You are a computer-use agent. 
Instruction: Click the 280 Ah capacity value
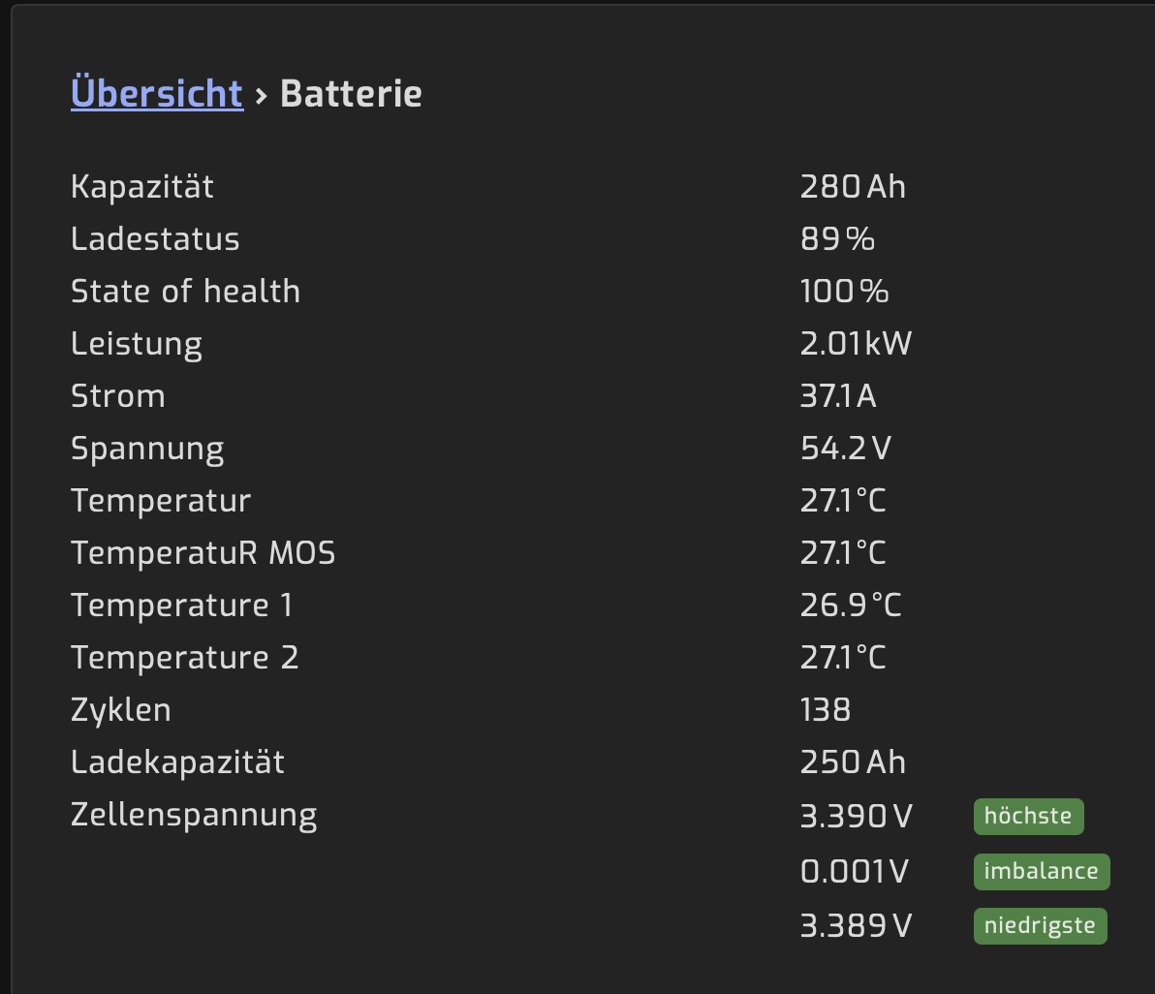[x=853, y=187]
